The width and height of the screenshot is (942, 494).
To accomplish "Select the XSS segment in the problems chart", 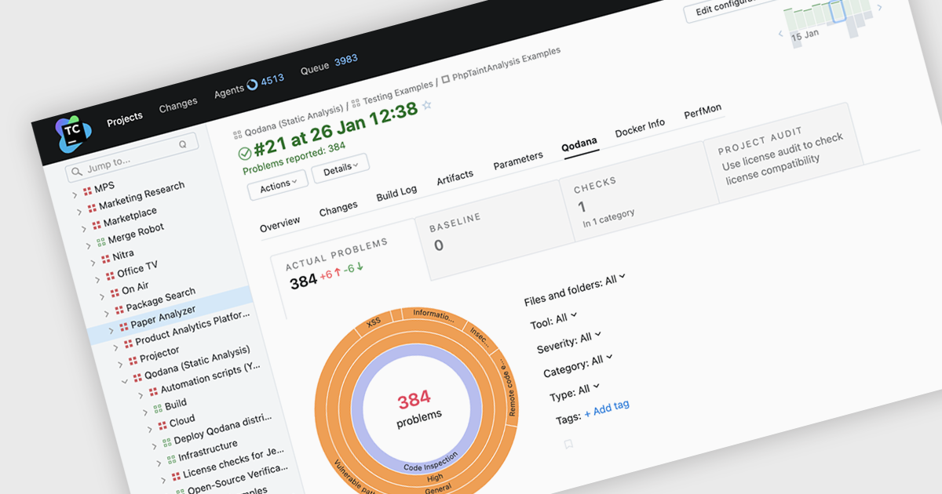I will pos(374,323).
